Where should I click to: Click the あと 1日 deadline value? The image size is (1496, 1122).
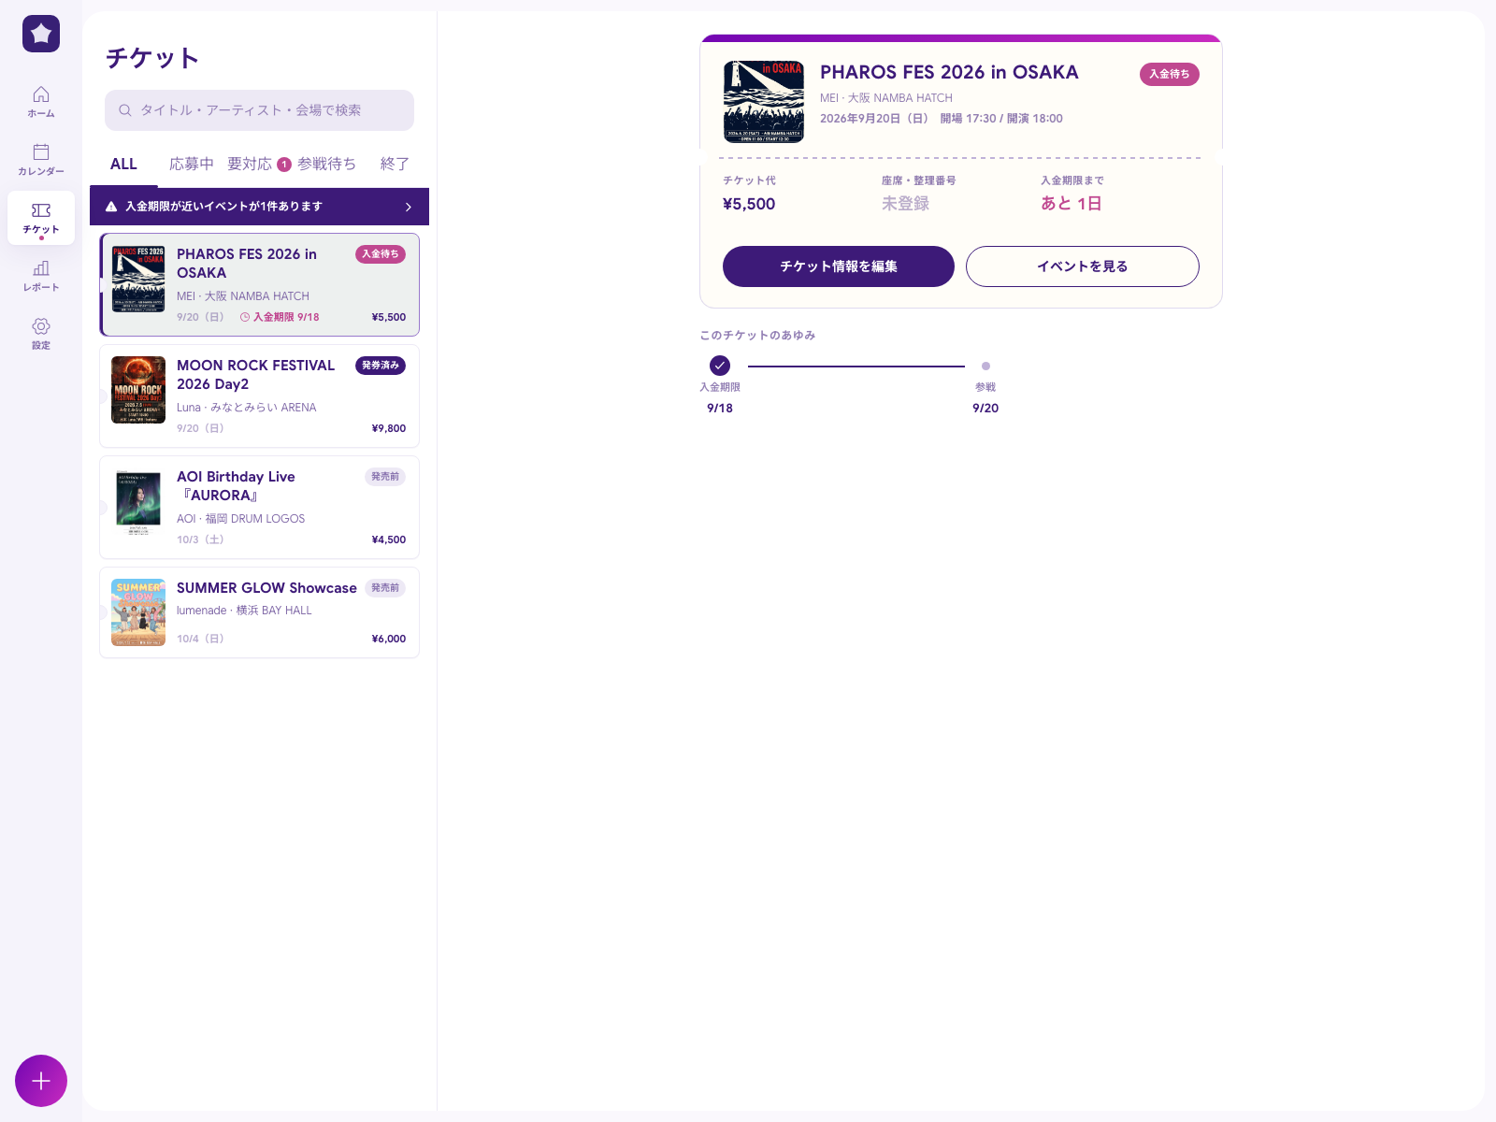tap(1072, 204)
